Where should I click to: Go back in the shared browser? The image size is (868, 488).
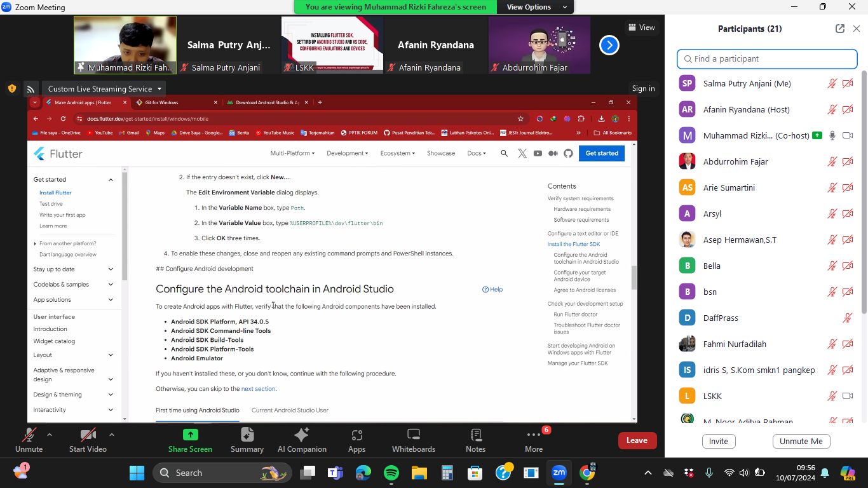(36, 119)
